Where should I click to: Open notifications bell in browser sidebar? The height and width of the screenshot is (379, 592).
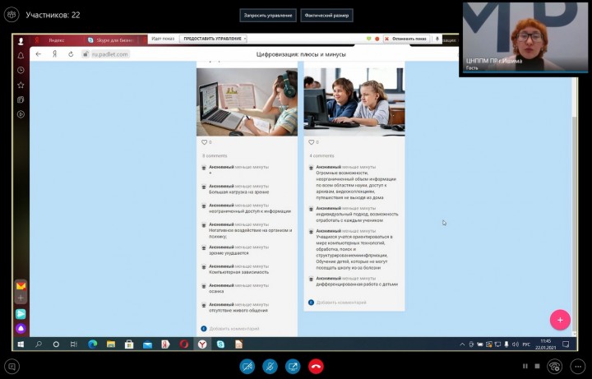point(21,55)
